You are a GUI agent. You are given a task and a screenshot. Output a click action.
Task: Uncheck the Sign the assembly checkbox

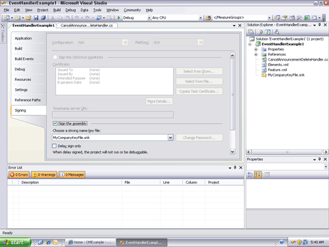click(x=55, y=123)
